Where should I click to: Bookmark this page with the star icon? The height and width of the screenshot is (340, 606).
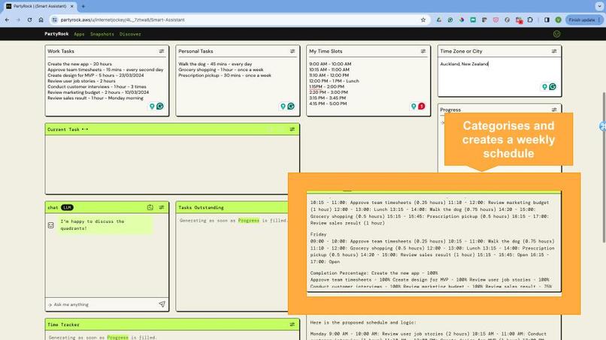(423, 20)
